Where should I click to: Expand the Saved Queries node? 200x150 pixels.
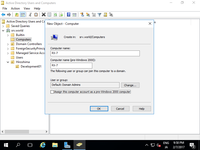tap(3, 26)
